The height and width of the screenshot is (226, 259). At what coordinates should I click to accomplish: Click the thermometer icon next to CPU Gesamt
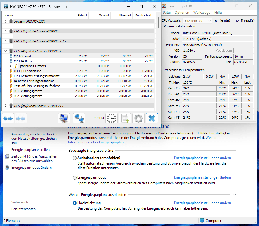click(11, 56)
